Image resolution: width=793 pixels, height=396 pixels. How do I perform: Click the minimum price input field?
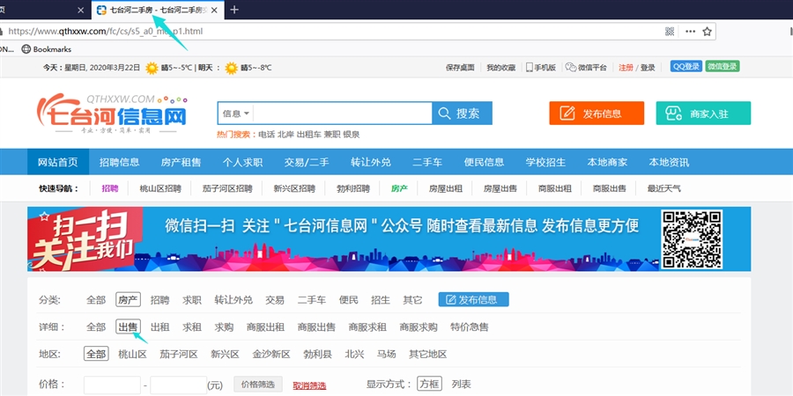point(112,385)
